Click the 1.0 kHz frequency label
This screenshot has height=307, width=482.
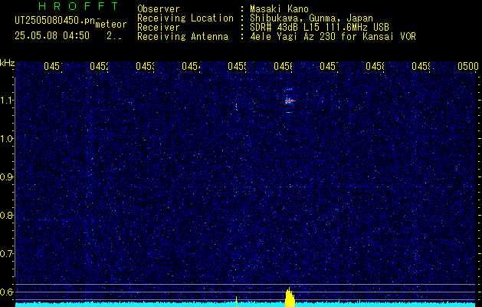point(6,139)
